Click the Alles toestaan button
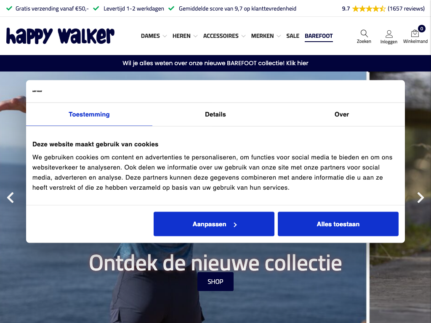The image size is (431, 323). [x=338, y=224]
